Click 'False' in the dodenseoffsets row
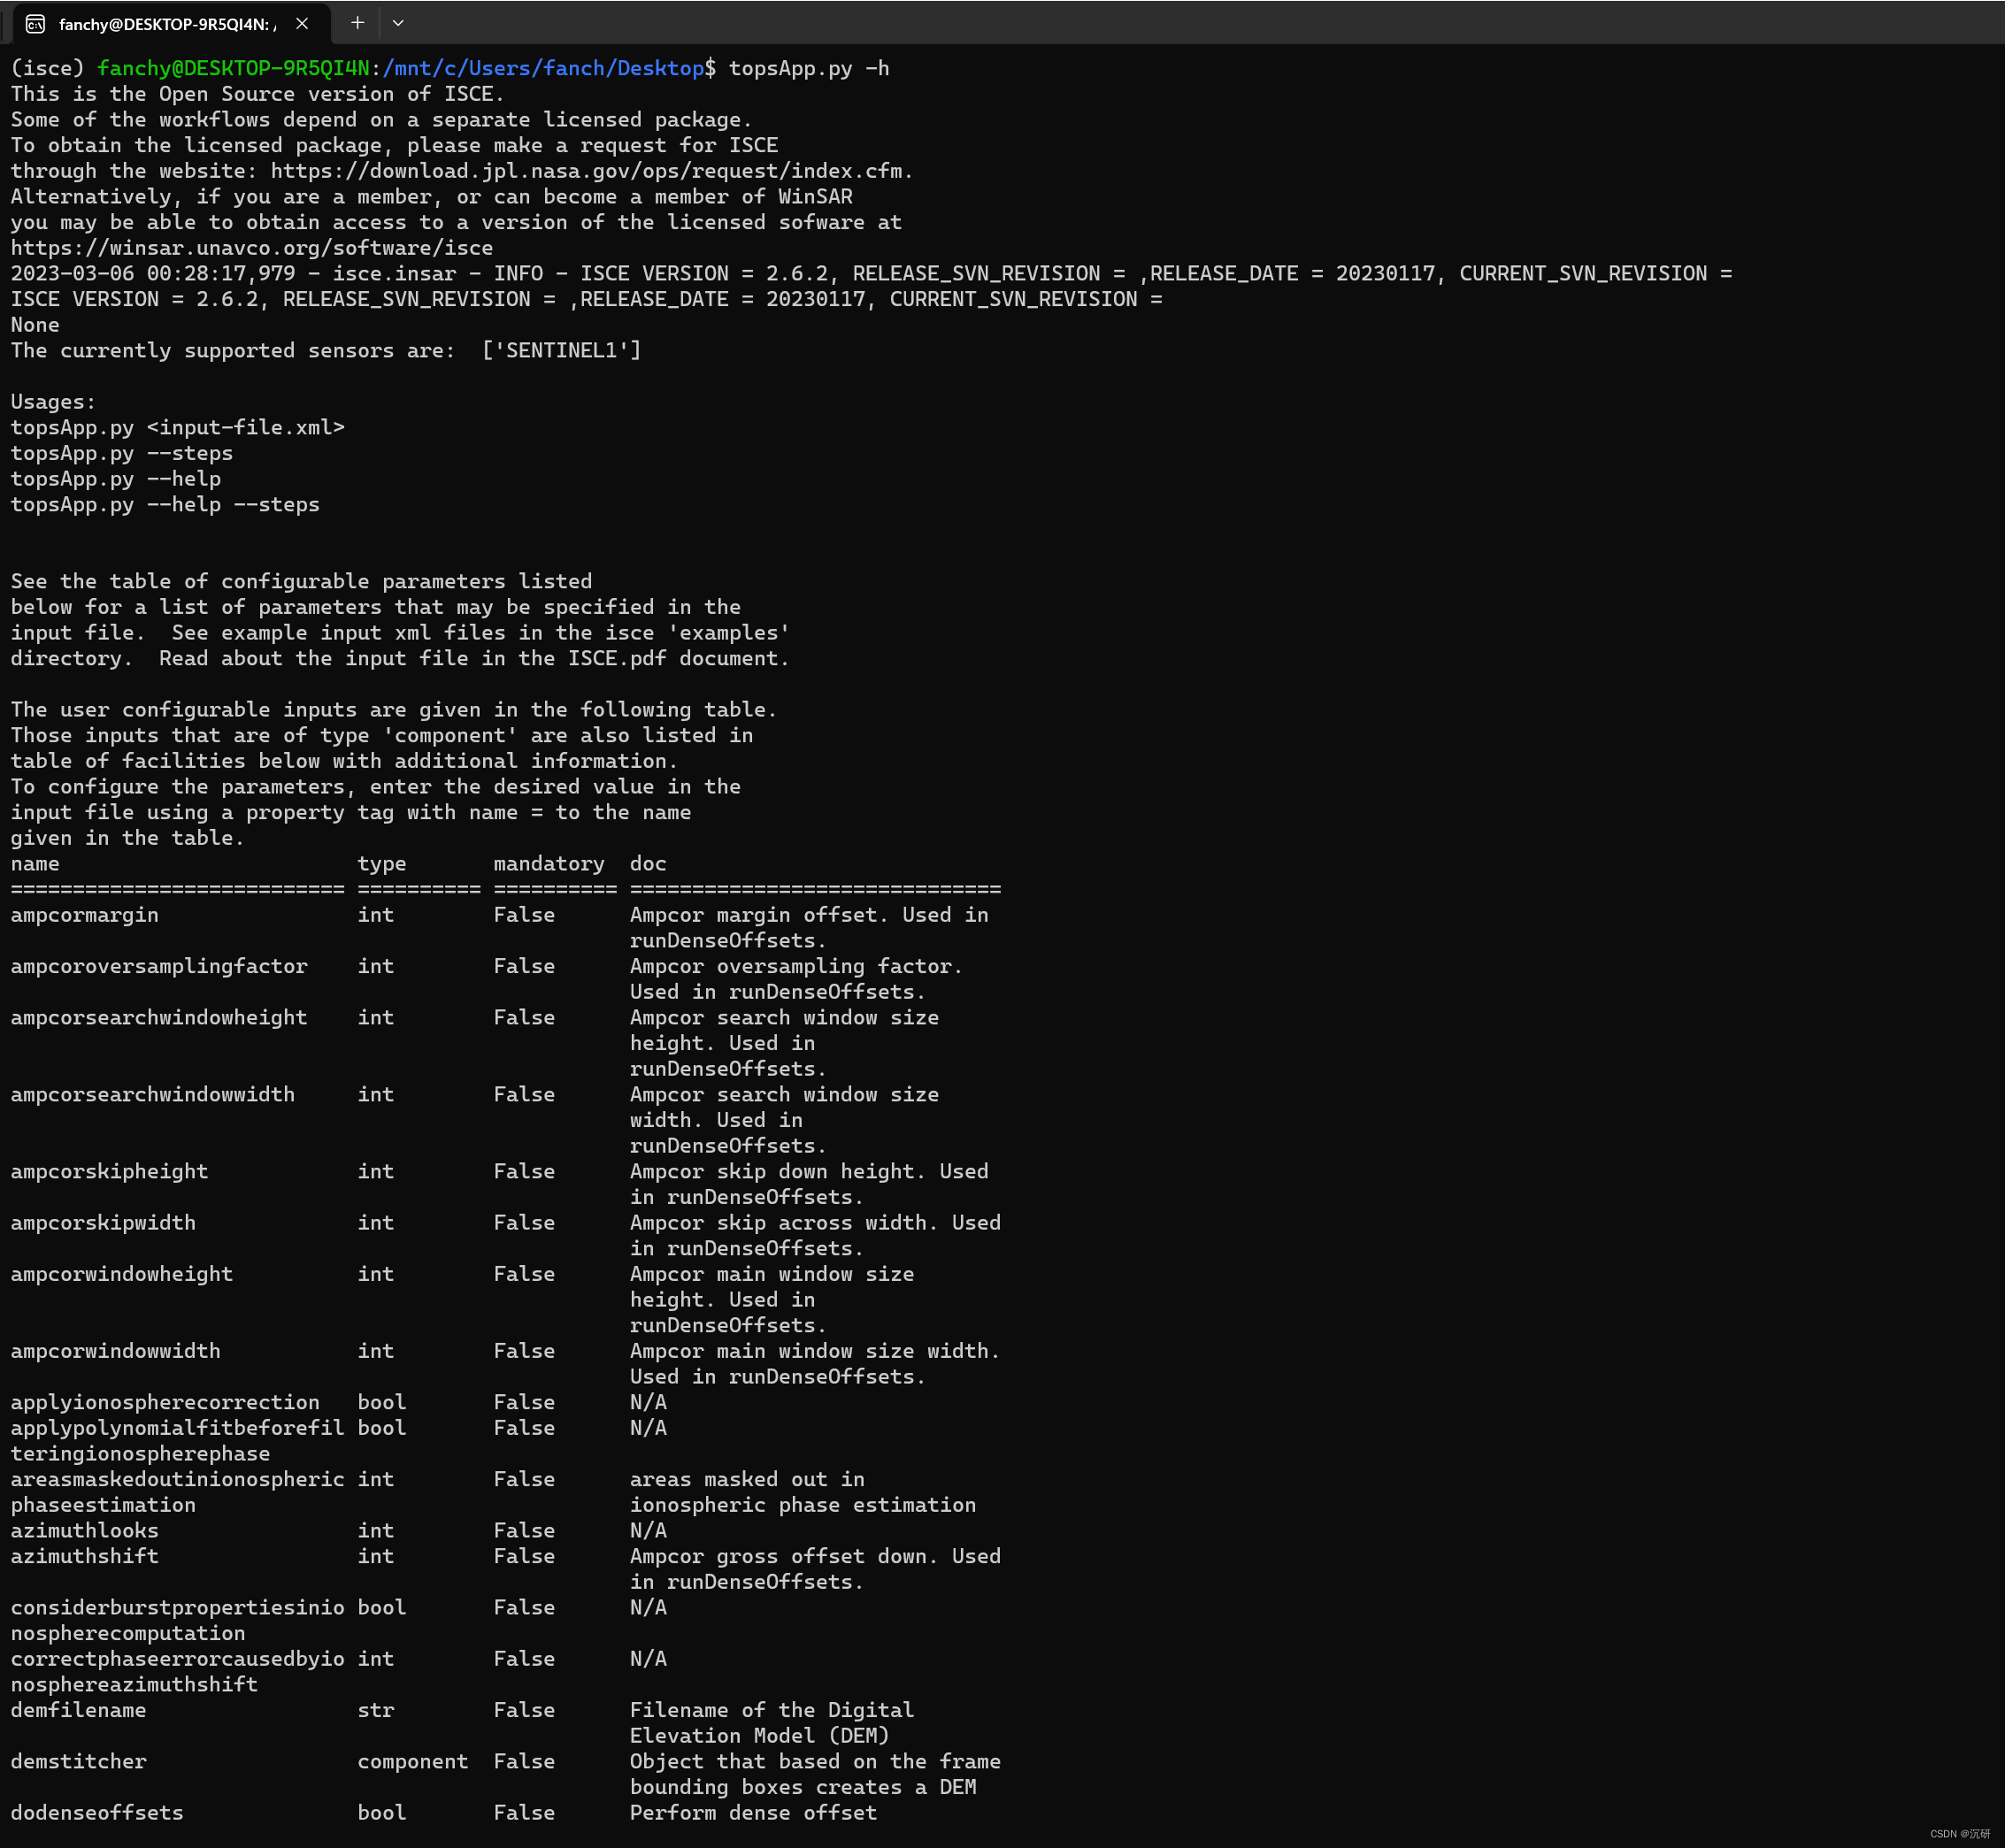This screenshot has width=2005, height=1848. tap(524, 1812)
